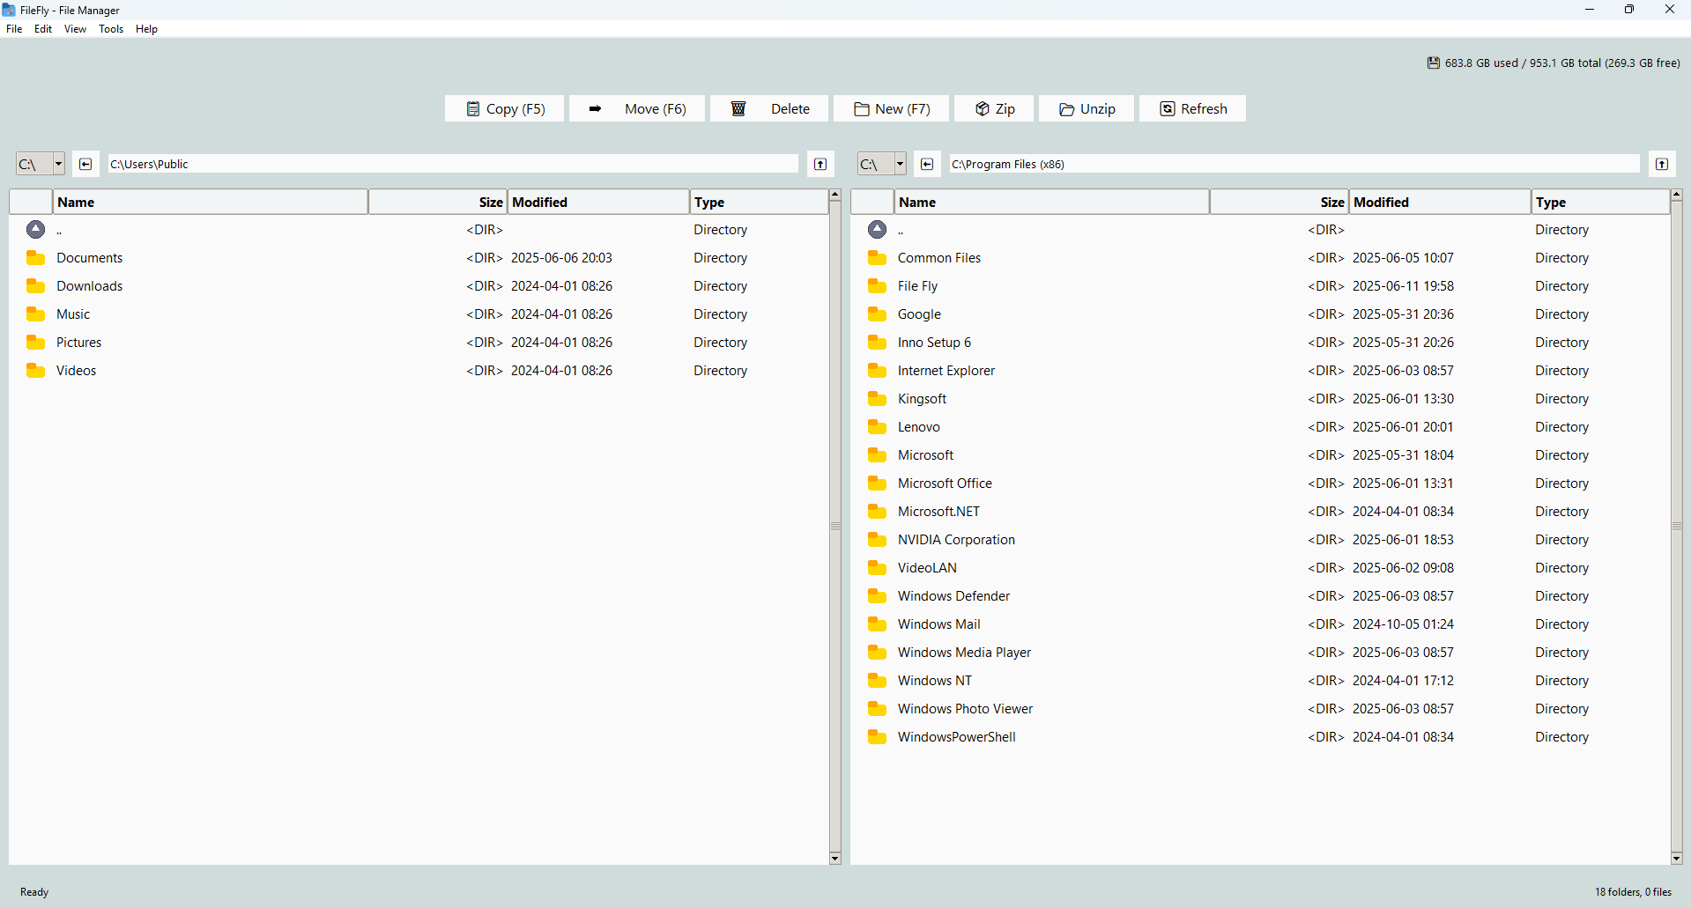Click the disk usage icon at top right
The image size is (1691, 908).
(x=1434, y=63)
